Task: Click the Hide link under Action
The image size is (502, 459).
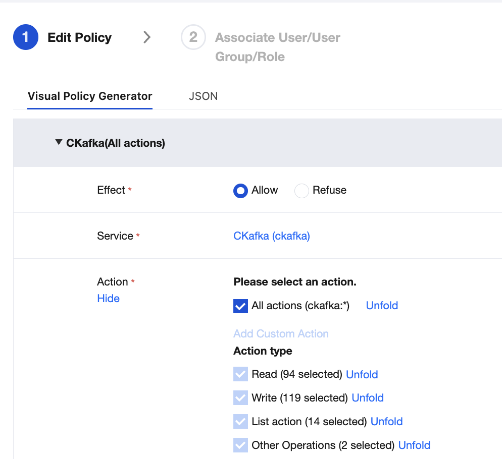Action: point(108,299)
